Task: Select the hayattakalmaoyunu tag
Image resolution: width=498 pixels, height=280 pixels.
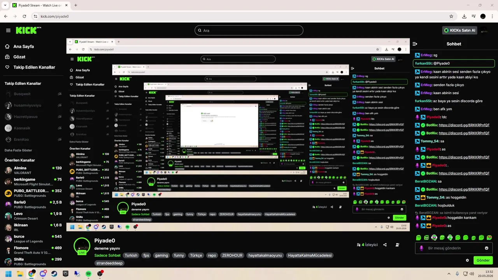Action: click(265, 255)
